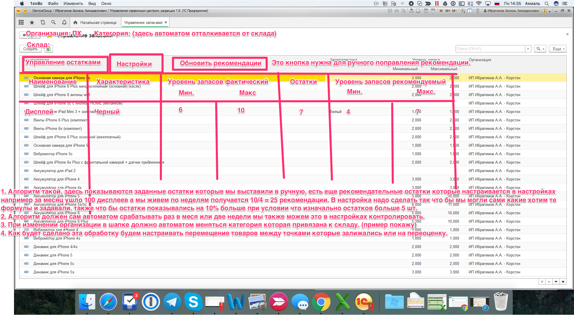Expand the search options dropdown arrow
The image size is (574, 315).
543,49
